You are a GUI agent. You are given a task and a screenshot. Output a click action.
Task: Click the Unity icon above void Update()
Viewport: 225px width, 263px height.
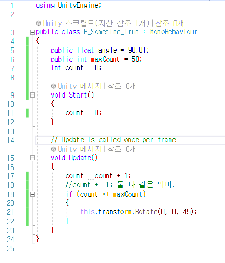[x=53, y=149]
